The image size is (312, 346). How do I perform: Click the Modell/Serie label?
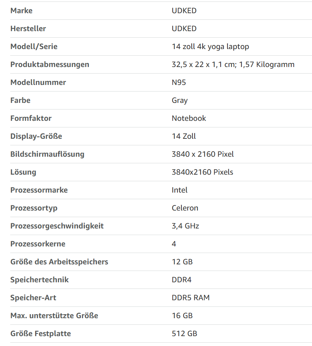pyautogui.click(x=34, y=46)
